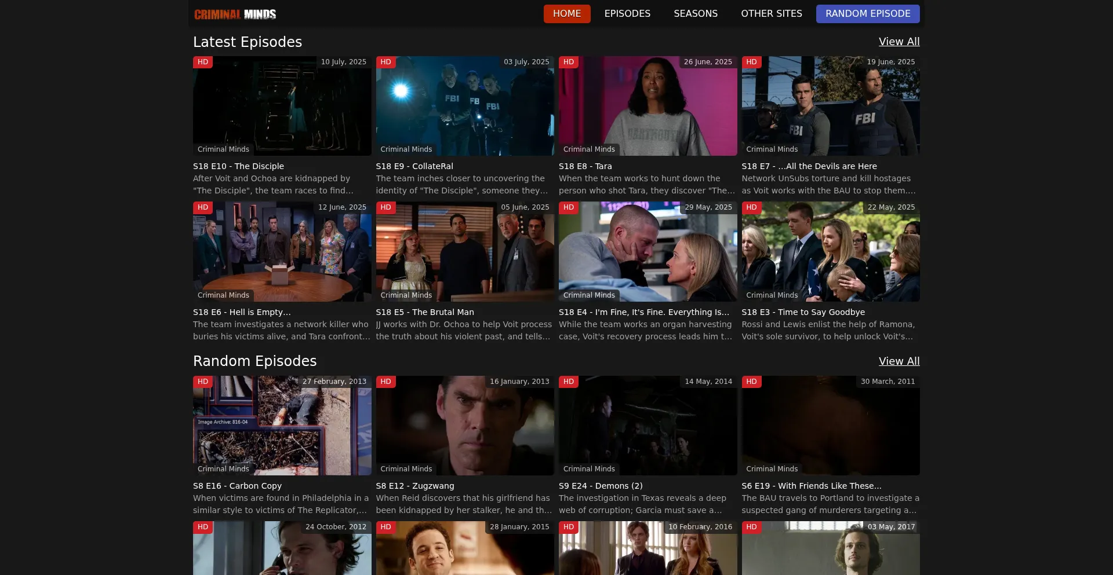This screenshot has height=575, width=1113.
Task: Click 'Criminal Minds' tag on Brutal Man card
Action: tap(406, 295)
